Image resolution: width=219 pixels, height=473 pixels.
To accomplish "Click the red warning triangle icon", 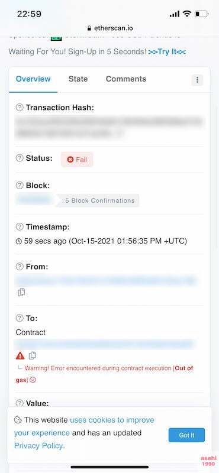I will click(20, 356).
